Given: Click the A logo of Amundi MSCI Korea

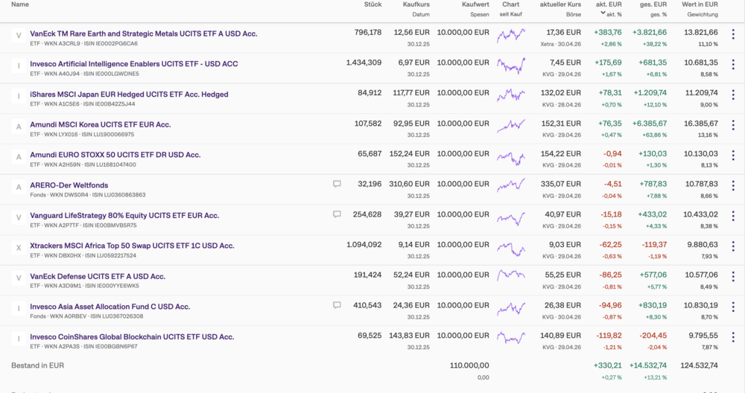Looking at the screenshot, I should pyautogui.click(x=19, y=127).
